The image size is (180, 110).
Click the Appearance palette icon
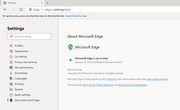click(x=11, y=51)
